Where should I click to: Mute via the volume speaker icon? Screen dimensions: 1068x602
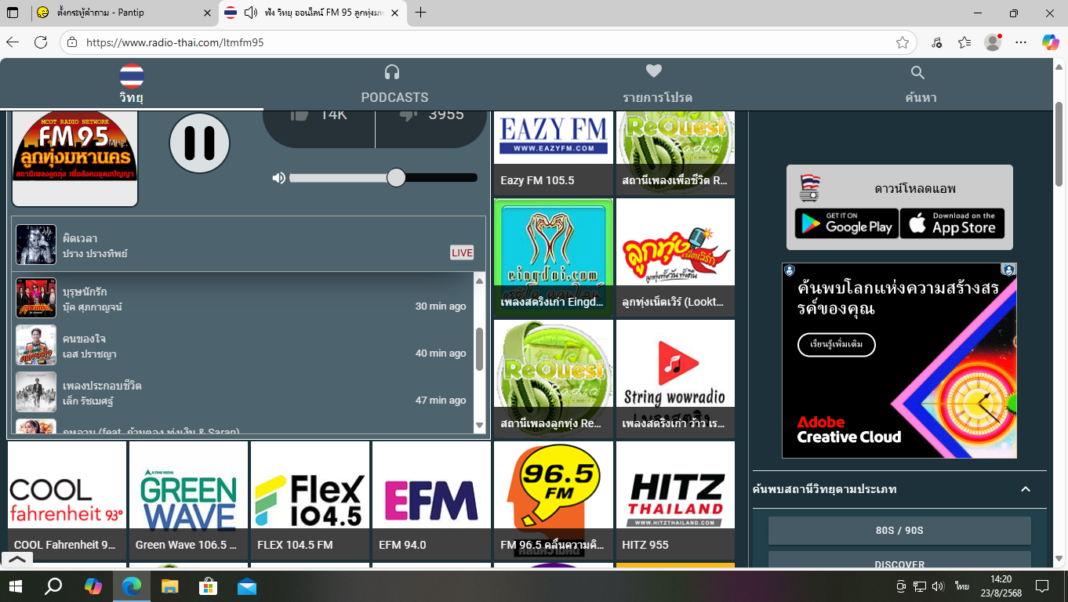tap(278, 178)
